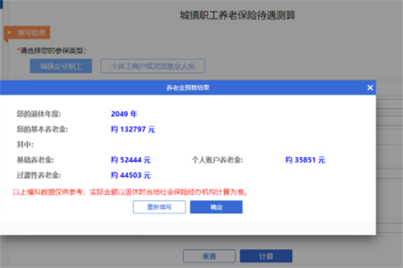Click the 约 35851 元 personal account value
Viewport: 403px width, 268px height.
[305, 160]
